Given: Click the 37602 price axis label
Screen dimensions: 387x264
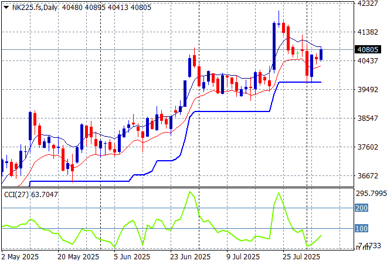Looking at the screenshot, I should click(368, 147).
